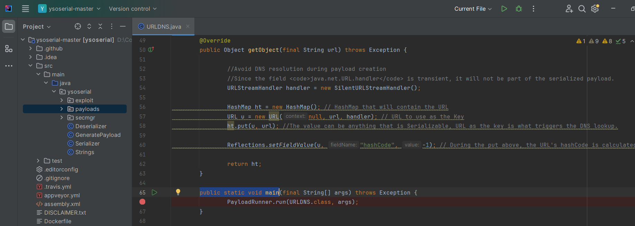
Task: Expand inspection widget up arrow
Action: pyautogui.click(x=632, y=41)
